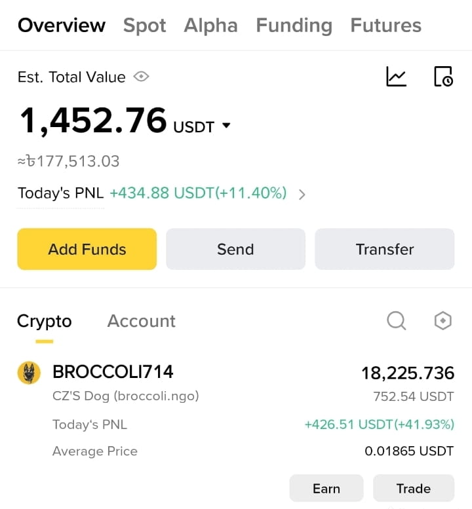Switch to the Spot tab
This screenshot has height=509, width=472.
(x=145, y=26)
